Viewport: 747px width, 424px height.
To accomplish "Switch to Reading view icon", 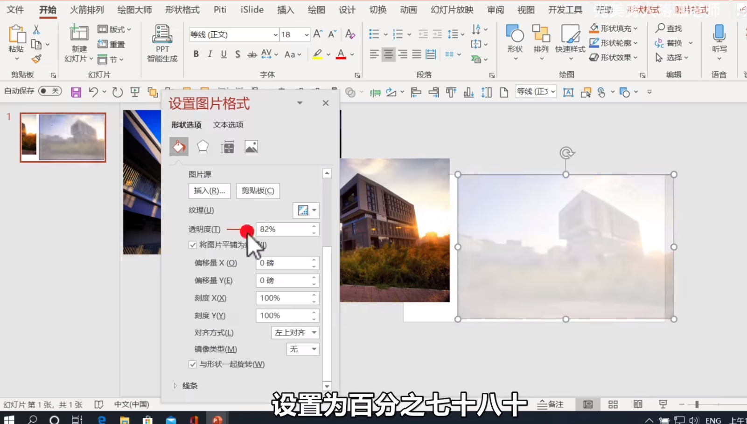I will [638, 404].
